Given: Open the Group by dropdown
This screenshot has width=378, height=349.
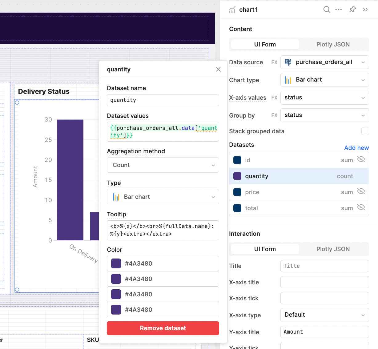Looking at the screenshot, I should (x=324, y=115).
